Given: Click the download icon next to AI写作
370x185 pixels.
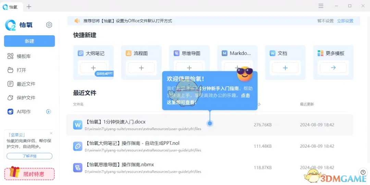Looking at the screenshot, I should (x=49, y=112).
